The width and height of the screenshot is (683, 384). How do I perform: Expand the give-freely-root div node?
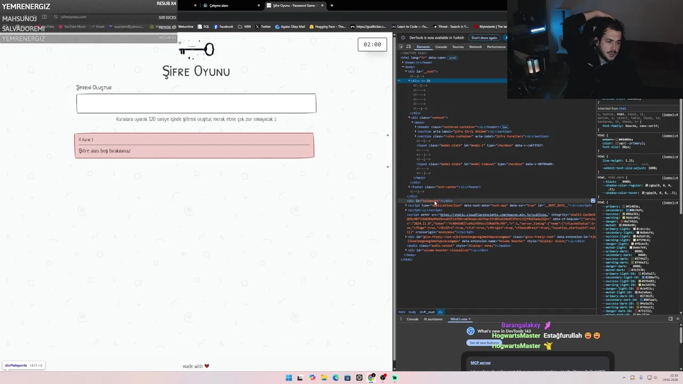[406, 237]
